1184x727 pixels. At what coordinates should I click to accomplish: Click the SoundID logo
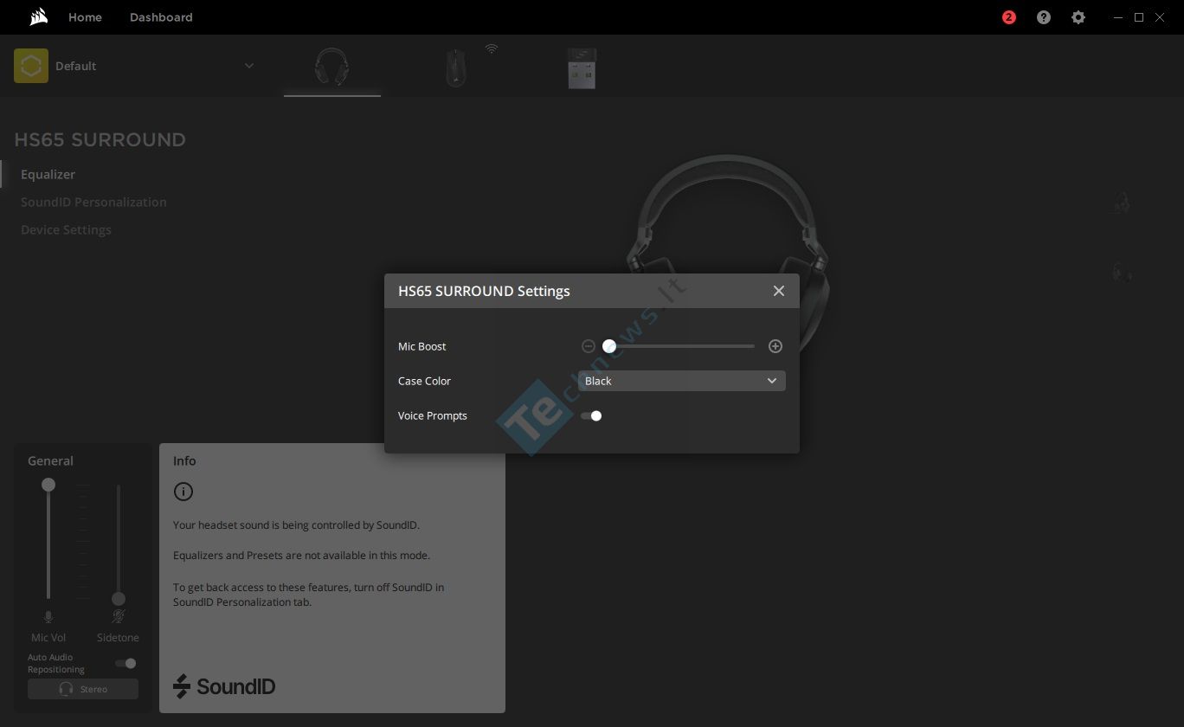coord(224,686)
